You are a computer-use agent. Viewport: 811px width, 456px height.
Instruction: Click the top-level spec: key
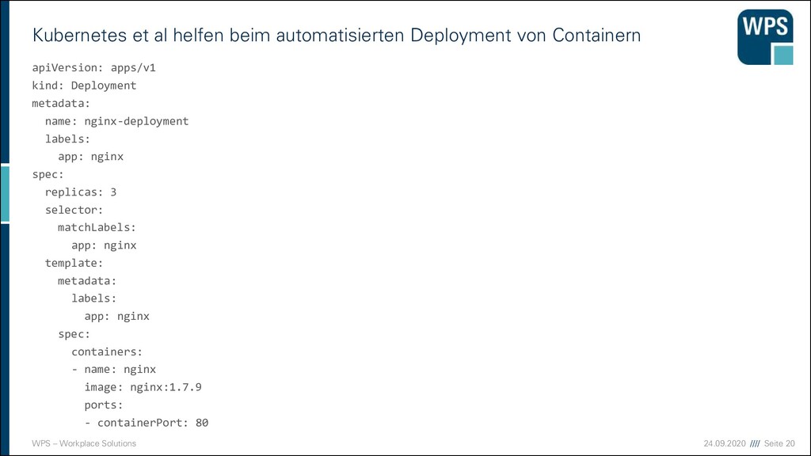(48, 175)
